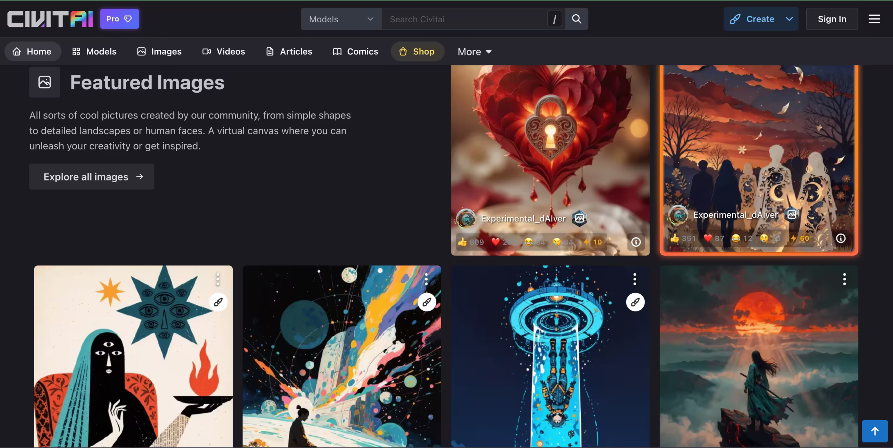Open the Shop tab

click(417, 52)
